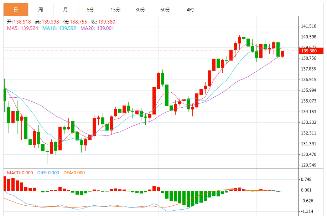
Task: Click the 138.756 price axis label
Action: (308, 58)
